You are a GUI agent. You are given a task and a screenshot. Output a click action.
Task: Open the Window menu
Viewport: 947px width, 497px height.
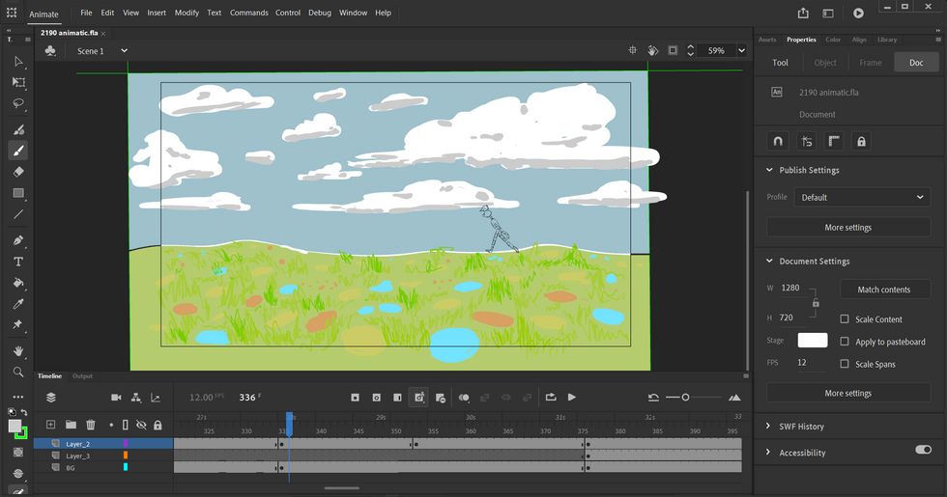click(353, 13)
